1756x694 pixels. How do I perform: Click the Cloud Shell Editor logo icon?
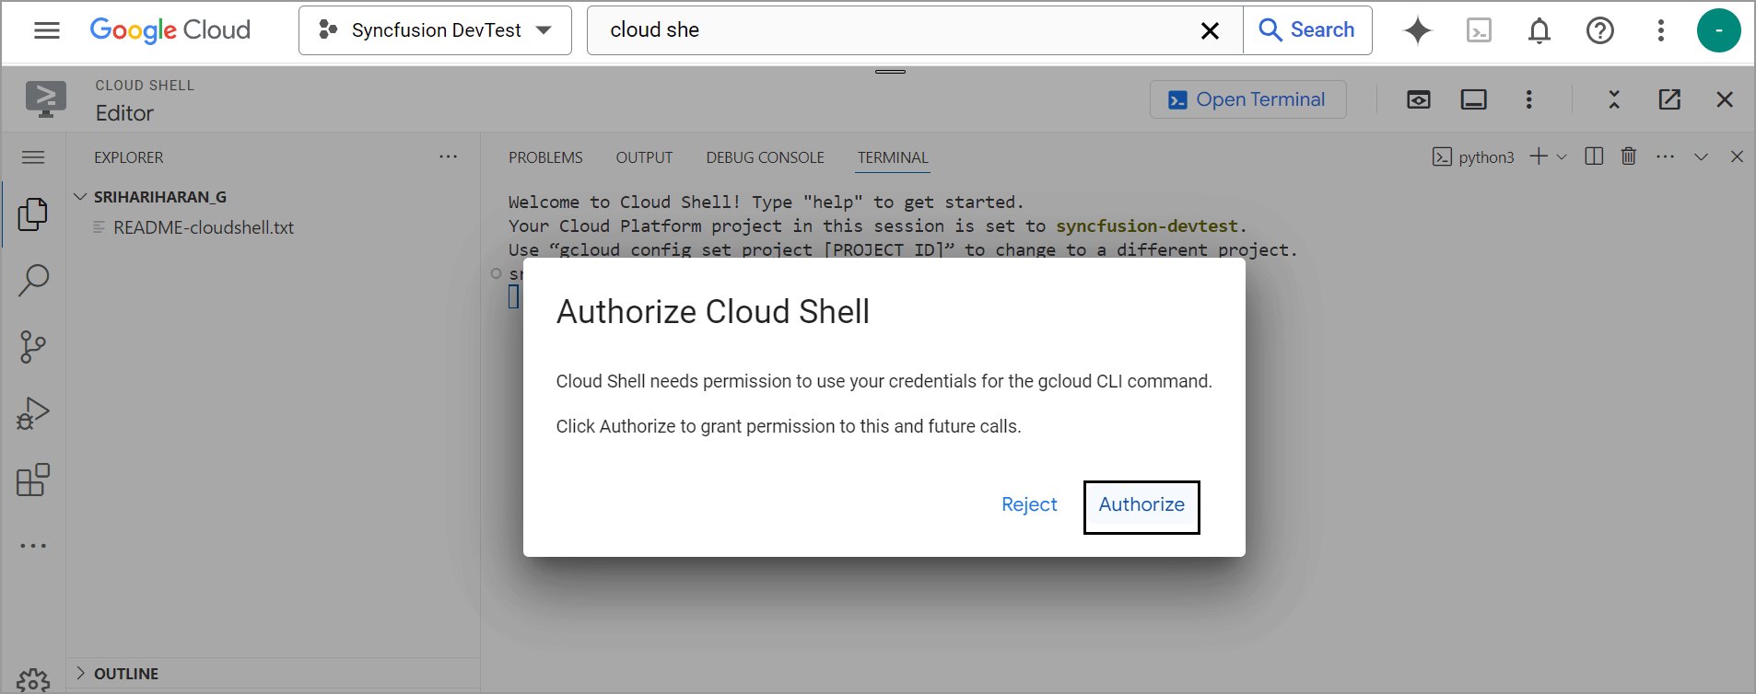46,99
